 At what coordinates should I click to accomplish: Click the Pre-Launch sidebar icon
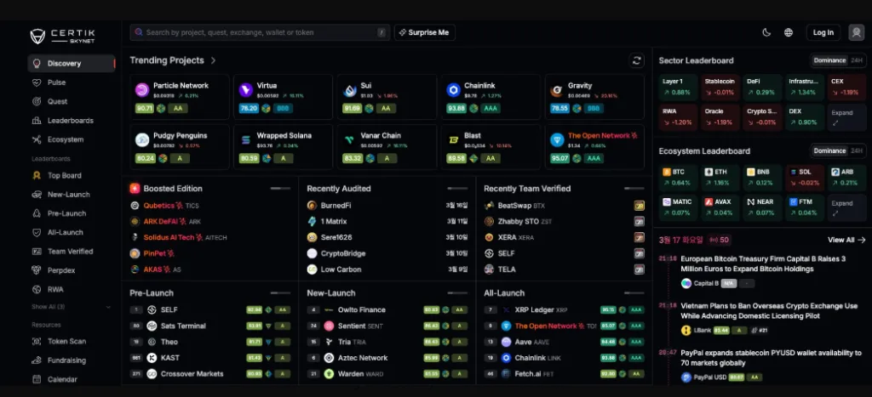click(x=37, y=213)
